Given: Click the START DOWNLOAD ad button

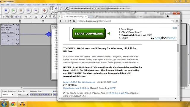Looking at the screenshot, I should [89, 34].
